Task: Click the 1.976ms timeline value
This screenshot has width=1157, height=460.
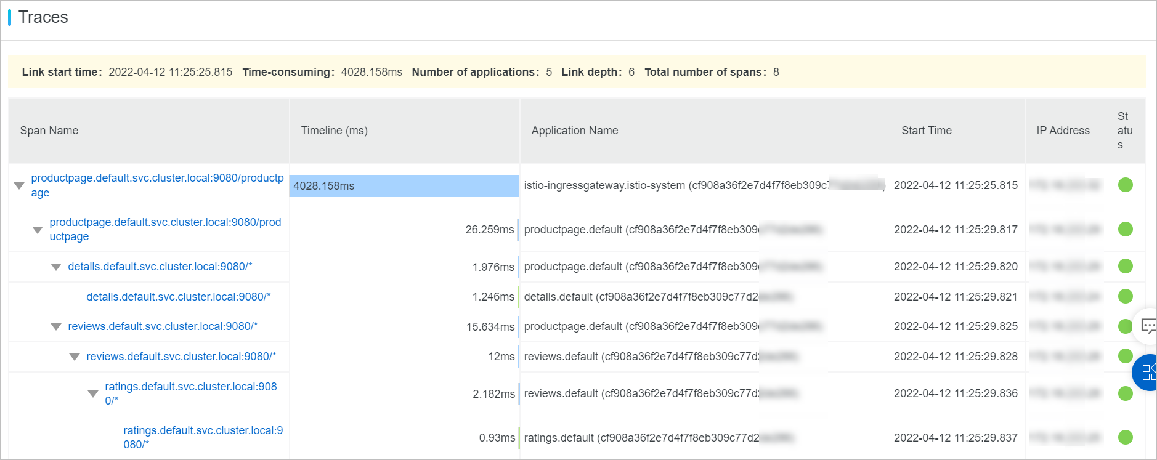Action: click(493, 267)
